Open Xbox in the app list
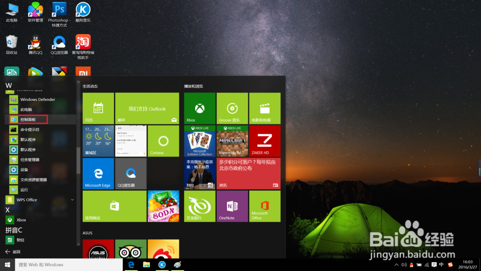Screen dimensions: 481x271 coord(40,220)
